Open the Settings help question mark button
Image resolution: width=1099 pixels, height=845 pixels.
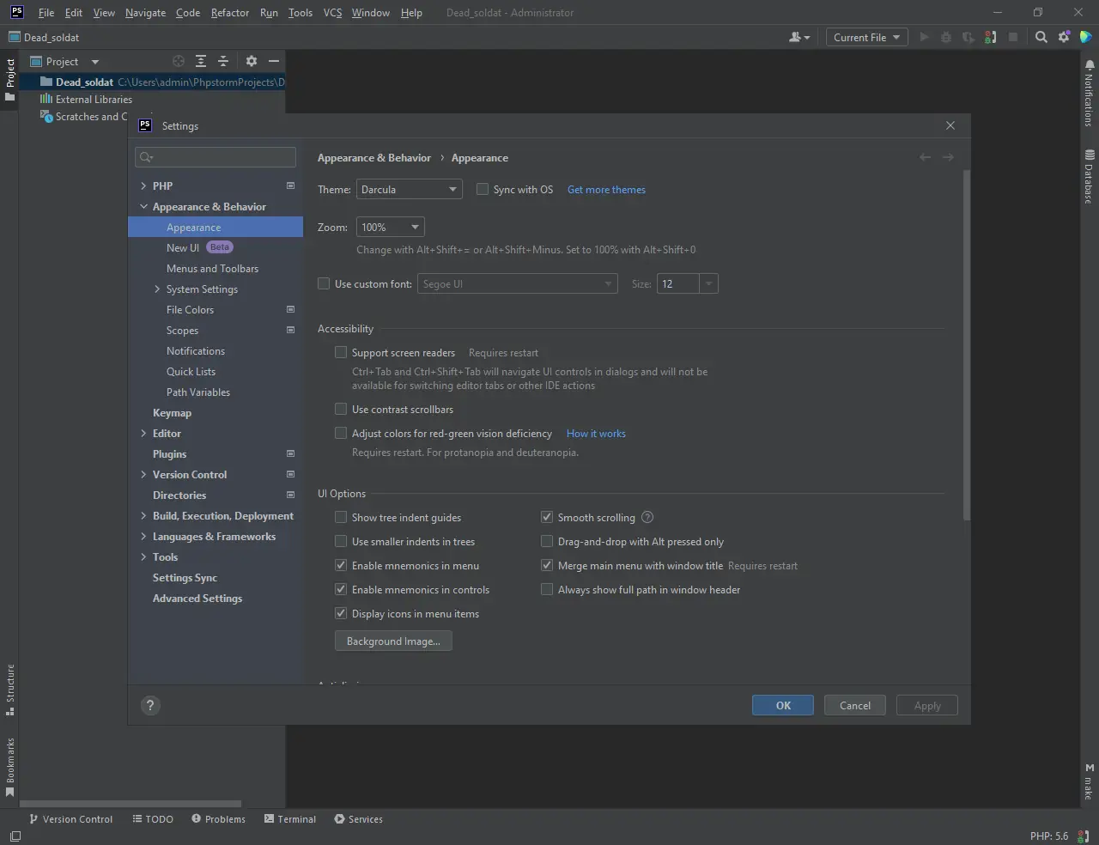point(150,706)
